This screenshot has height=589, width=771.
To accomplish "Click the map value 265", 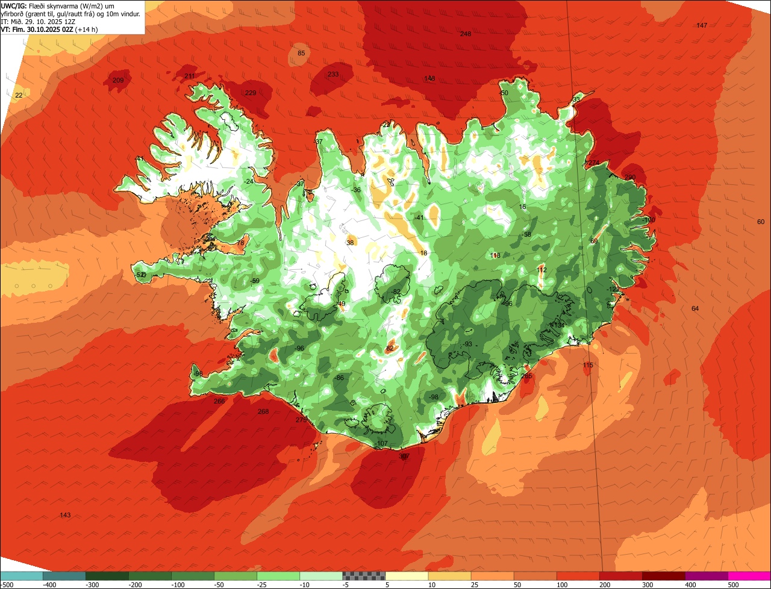I will pyautogui.click(x=527, y=376).
